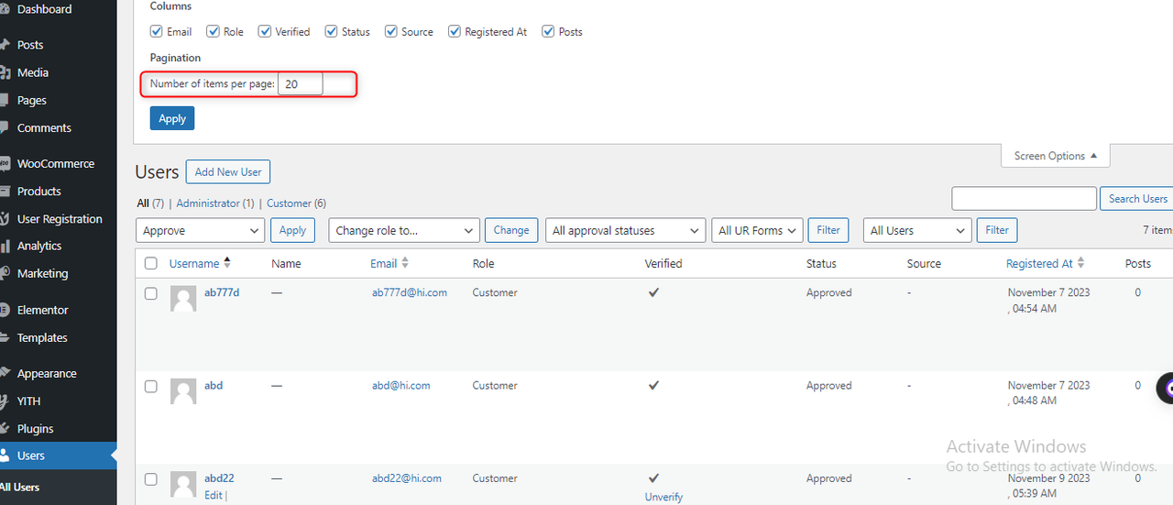The height and width of the screenshot is (505, 1173).
Task: Click the Products box icon in sidebar
Action: coord(5,192)
